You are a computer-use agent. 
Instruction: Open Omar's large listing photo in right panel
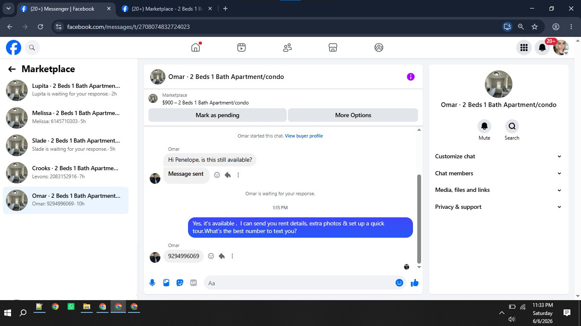click(498, 84)
